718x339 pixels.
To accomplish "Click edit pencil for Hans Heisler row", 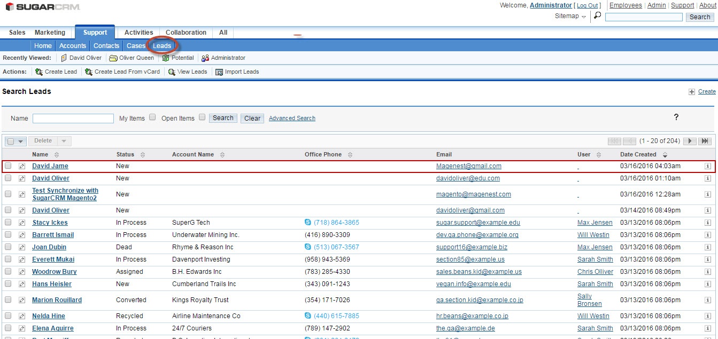I will pyautogui.click(x=22, y=284).
